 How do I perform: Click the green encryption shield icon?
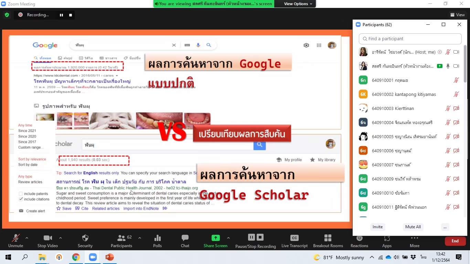7,15
